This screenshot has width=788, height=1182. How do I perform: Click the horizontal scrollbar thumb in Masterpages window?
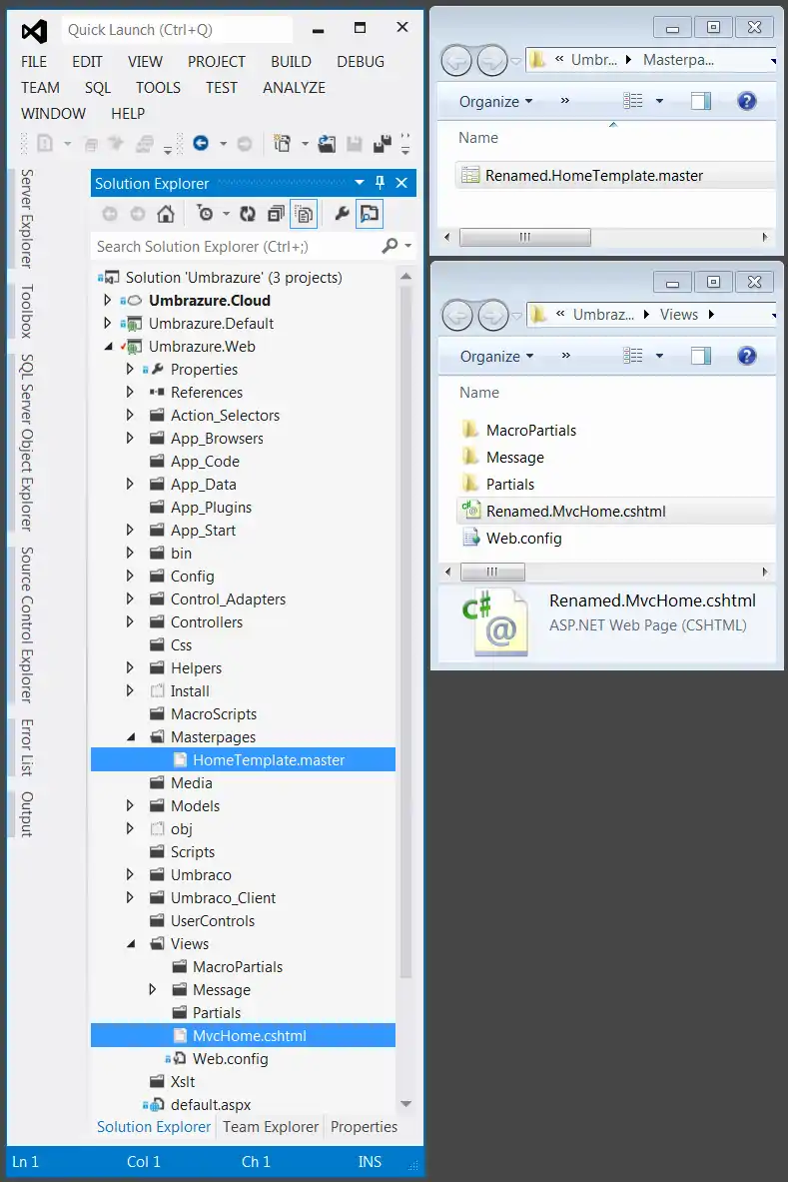coord(525,238)
